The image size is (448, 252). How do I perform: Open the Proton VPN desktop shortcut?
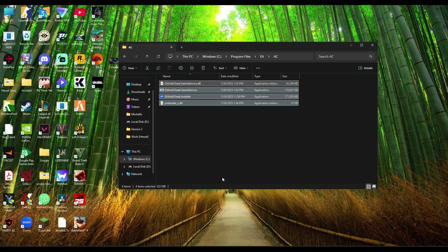[62, 15]
